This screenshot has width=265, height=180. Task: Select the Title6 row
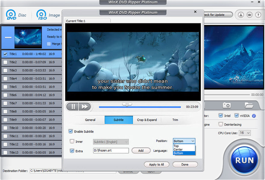tap(32, 95)
